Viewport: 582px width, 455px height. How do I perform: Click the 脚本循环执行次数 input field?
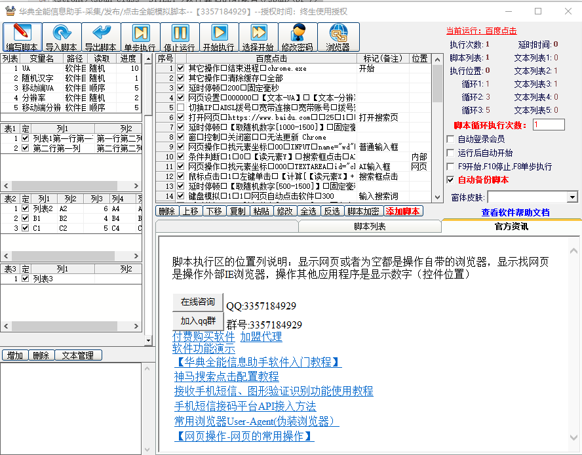[548, 125]
